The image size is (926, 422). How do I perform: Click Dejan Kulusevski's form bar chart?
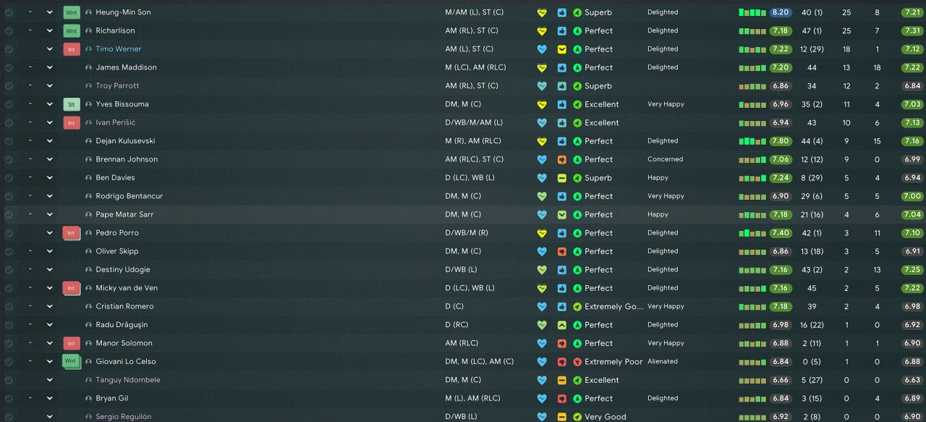pos(752,141)
